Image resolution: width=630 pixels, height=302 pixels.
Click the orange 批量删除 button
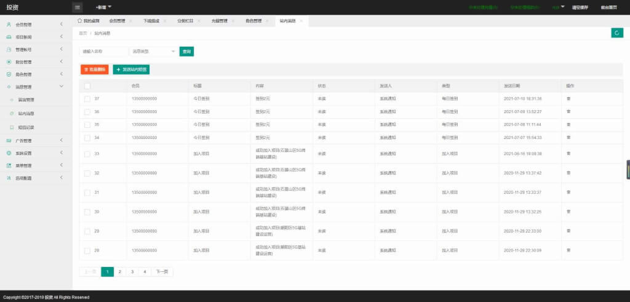point(94,70)
